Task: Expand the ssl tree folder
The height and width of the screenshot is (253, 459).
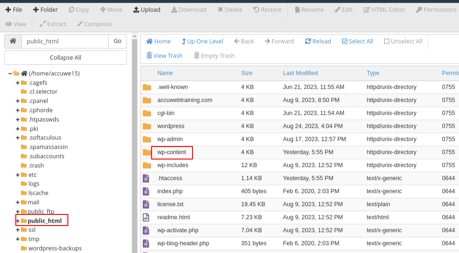Action: (18, 230)
